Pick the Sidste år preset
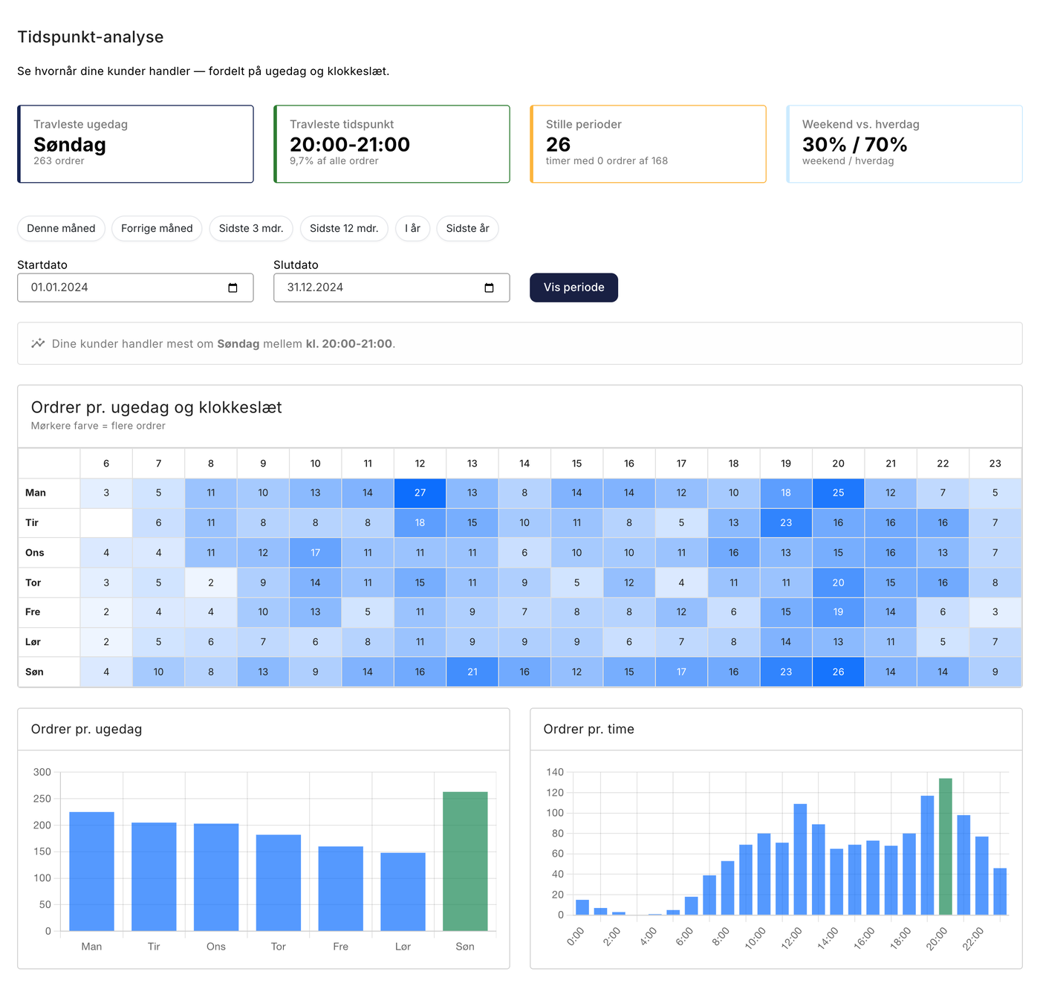Image resolution: width=1040 pixels, height=986 pixels. 467,228
